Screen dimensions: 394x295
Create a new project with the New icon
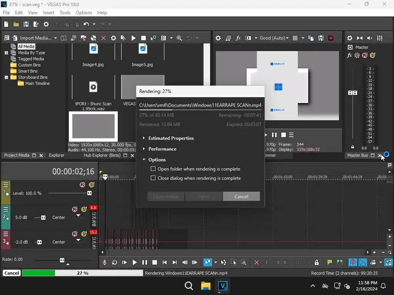(6, 24)
